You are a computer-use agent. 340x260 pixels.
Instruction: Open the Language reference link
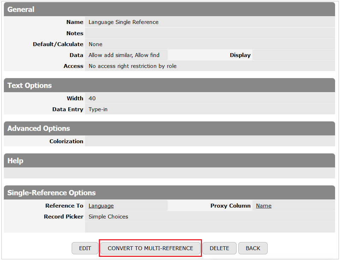tap(101, 206)
